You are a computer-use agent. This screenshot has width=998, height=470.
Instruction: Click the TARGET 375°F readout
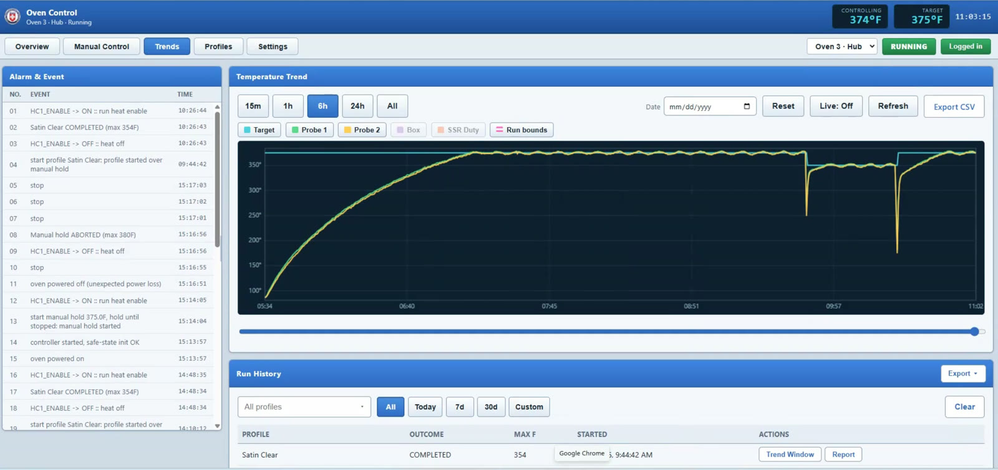(x=922, y=16)
